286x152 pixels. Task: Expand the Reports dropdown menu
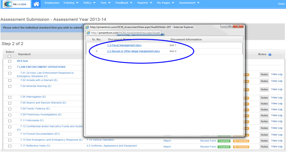145,3
